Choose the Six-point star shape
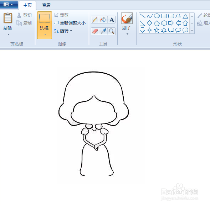This screenshot has height=206, width=210. coord(164,30)
